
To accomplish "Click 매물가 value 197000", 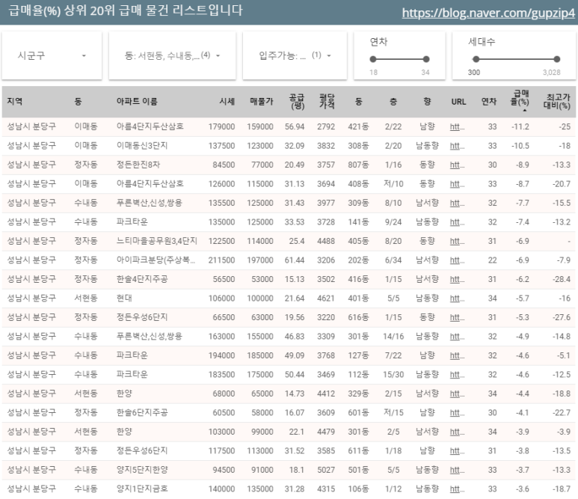I will click(260, 260).
